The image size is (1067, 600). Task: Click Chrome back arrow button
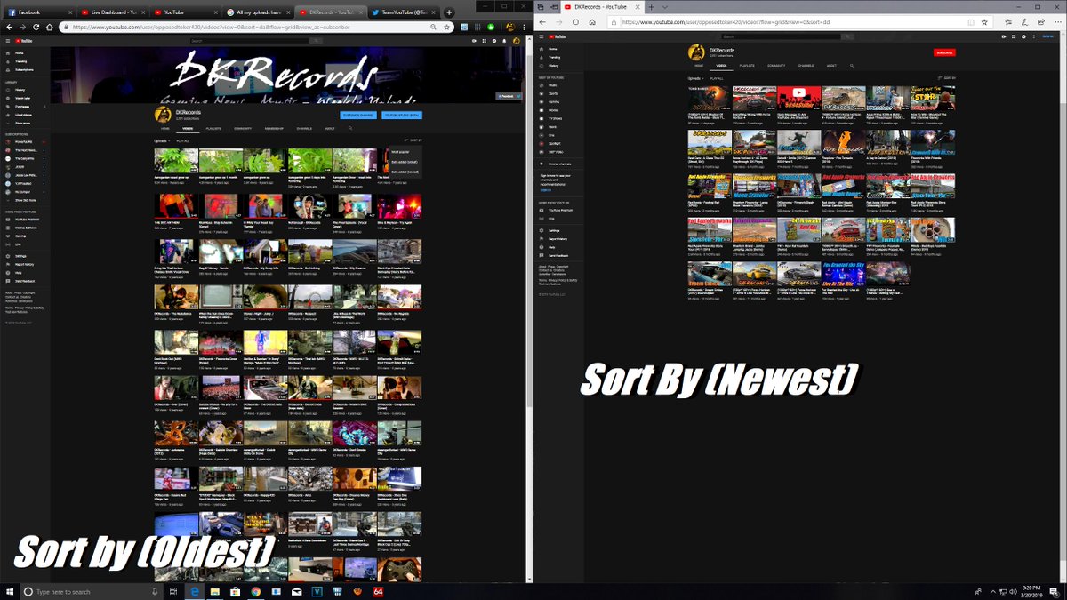pos(9,27)
